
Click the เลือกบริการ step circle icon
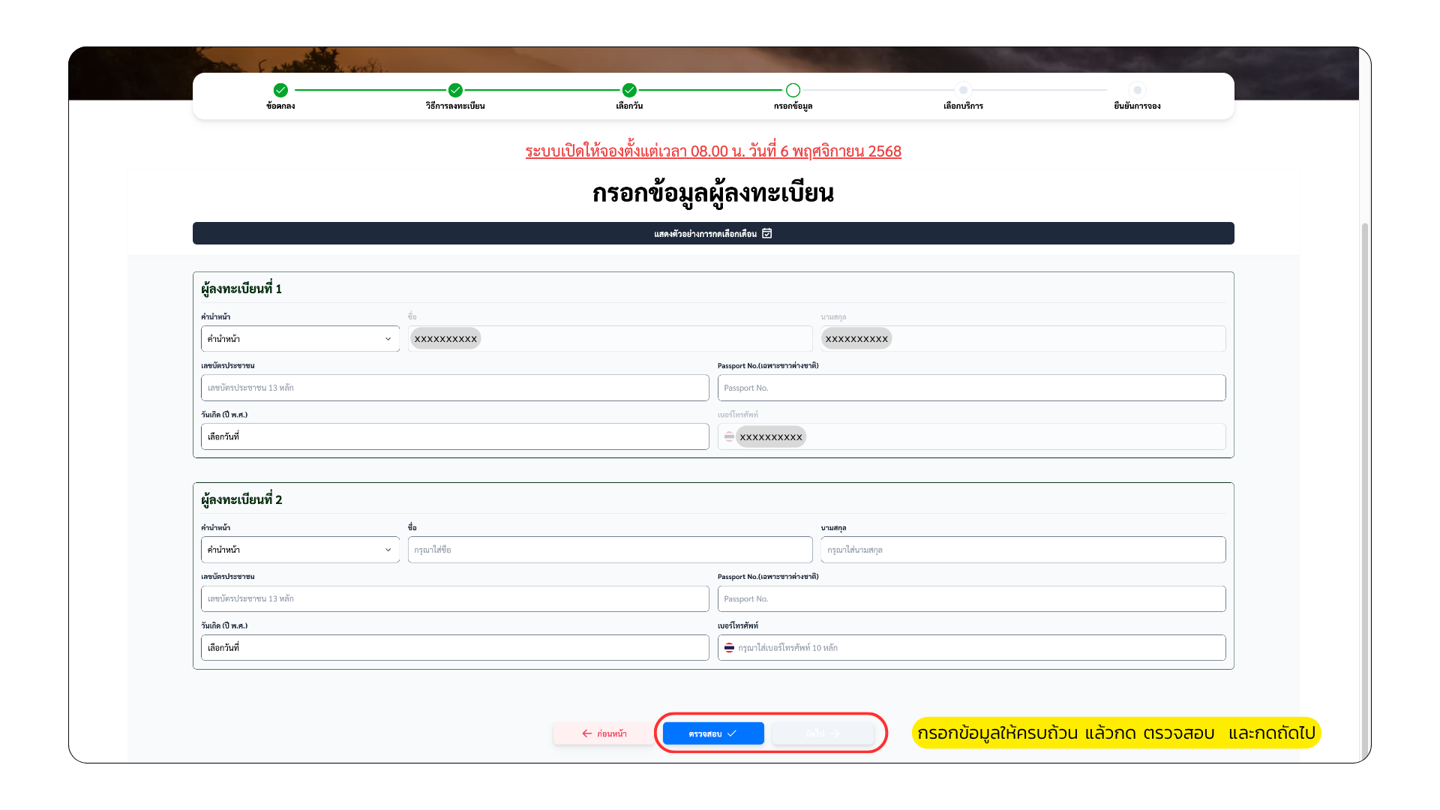(x=964, y=90)
